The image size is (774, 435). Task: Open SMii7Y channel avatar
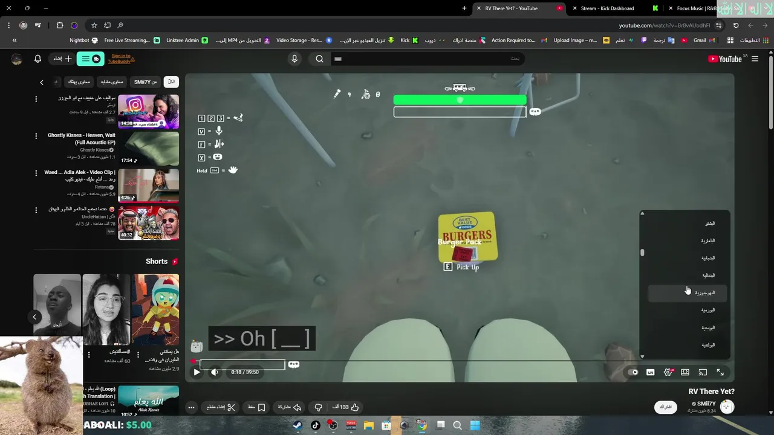coord(727,407)
